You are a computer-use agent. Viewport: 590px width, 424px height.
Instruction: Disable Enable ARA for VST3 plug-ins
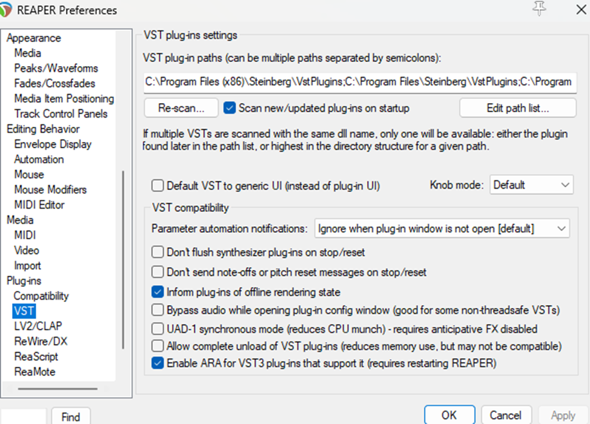[157, 363]
